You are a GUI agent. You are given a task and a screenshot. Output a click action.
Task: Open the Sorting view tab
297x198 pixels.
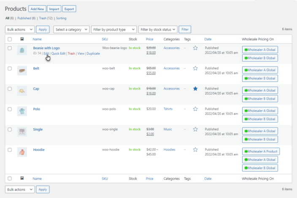(61, 18)
